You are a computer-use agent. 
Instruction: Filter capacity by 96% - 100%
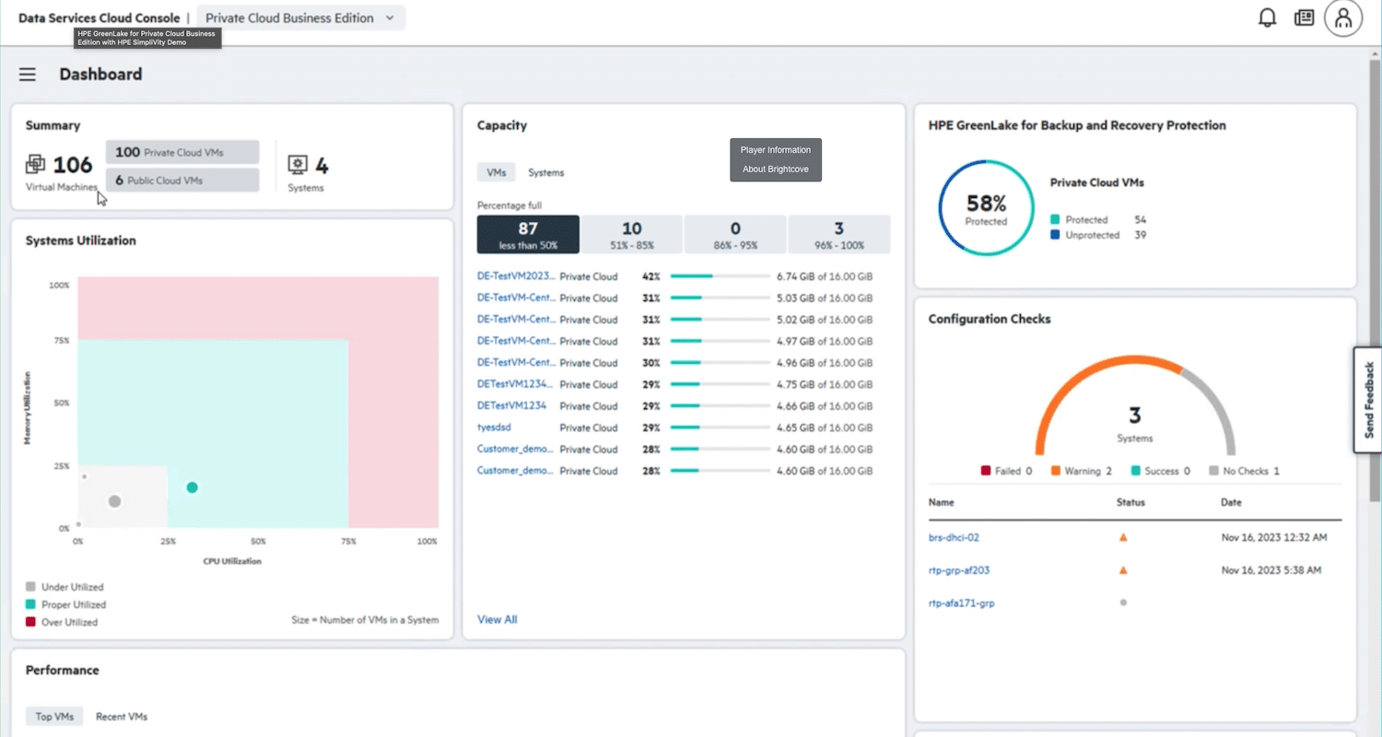pos(839,235)
